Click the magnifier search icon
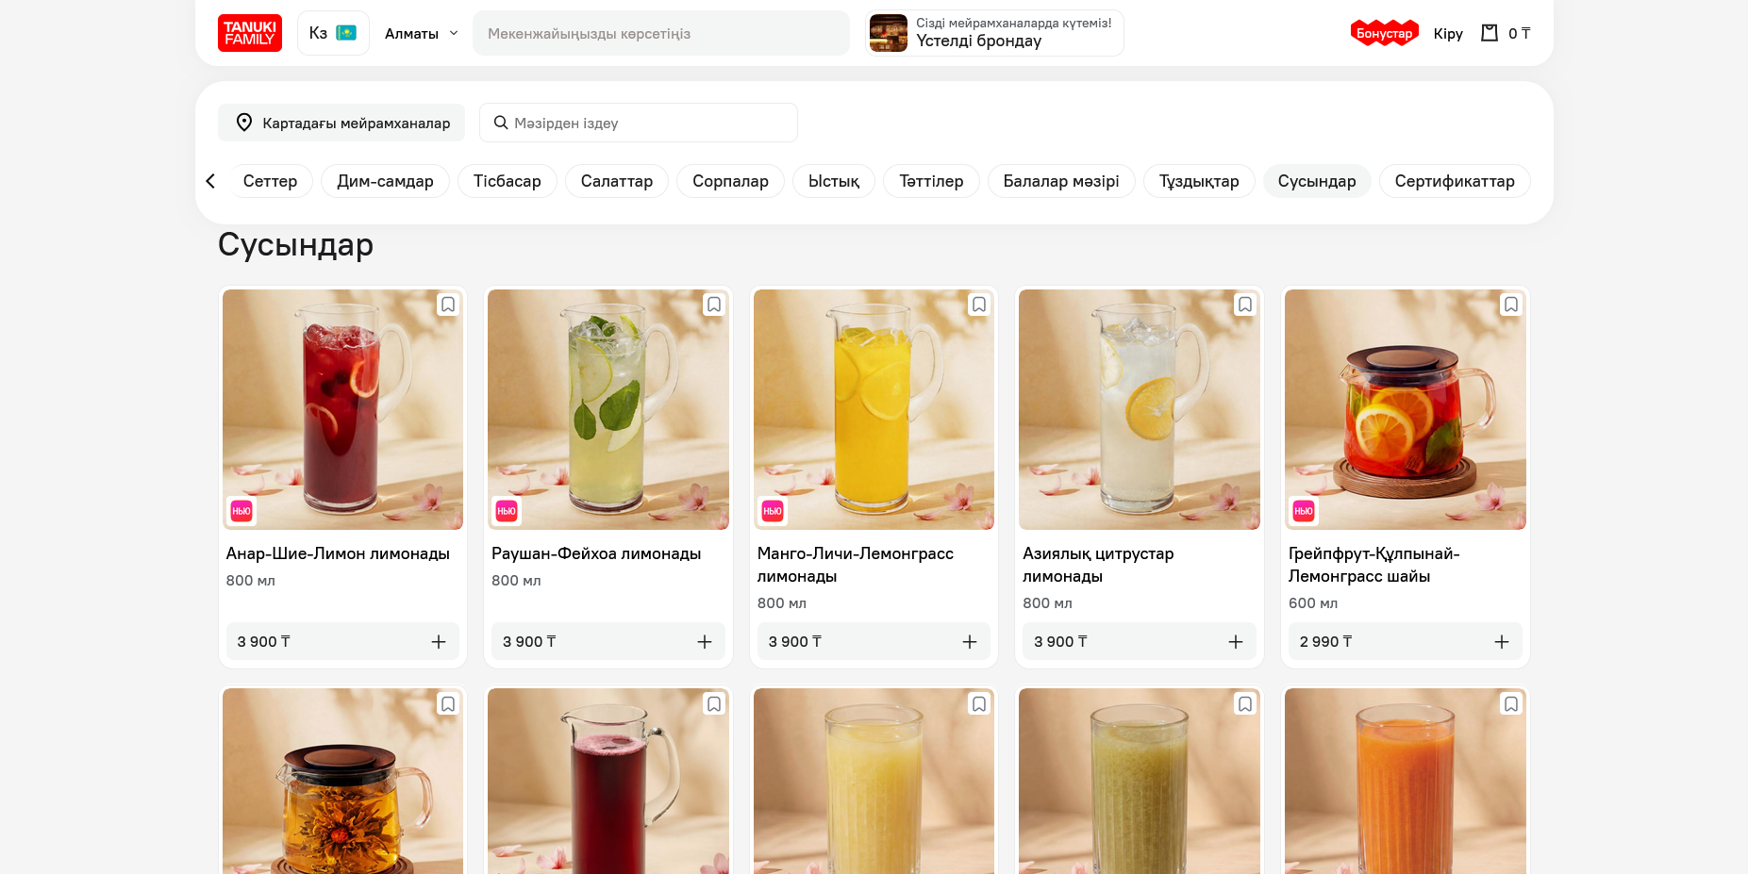 [501, 123]
